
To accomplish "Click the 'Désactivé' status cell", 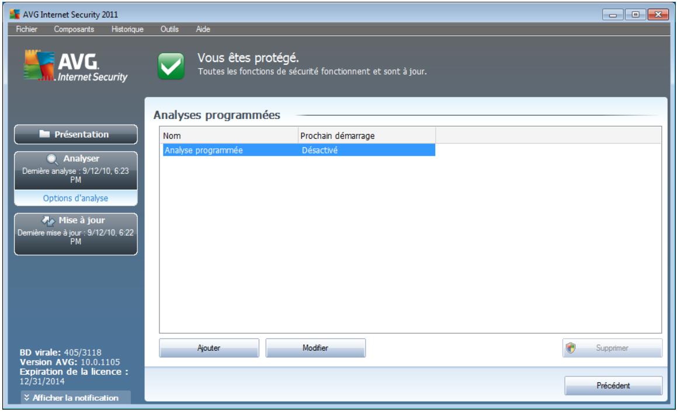I will (x=320, y=150).
